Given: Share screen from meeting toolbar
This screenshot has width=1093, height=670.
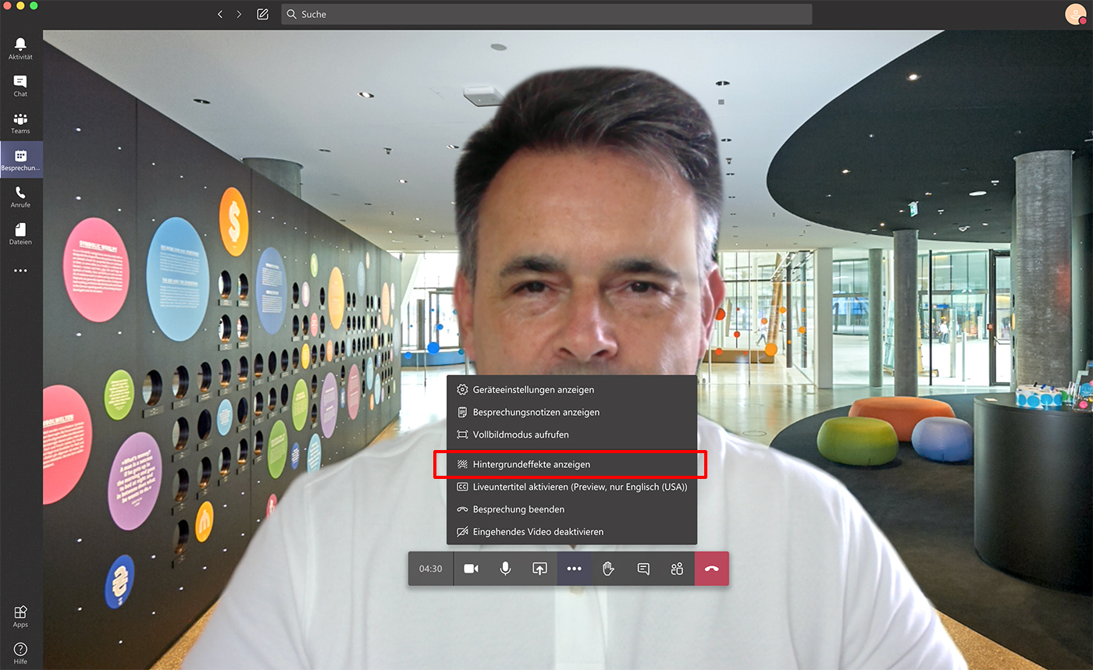Looking at the screenshot, I should pyautogui.click(x=539, y=569).
